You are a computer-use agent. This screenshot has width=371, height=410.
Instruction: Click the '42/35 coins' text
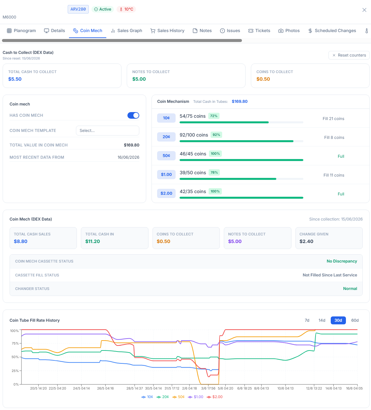point(193,191)
